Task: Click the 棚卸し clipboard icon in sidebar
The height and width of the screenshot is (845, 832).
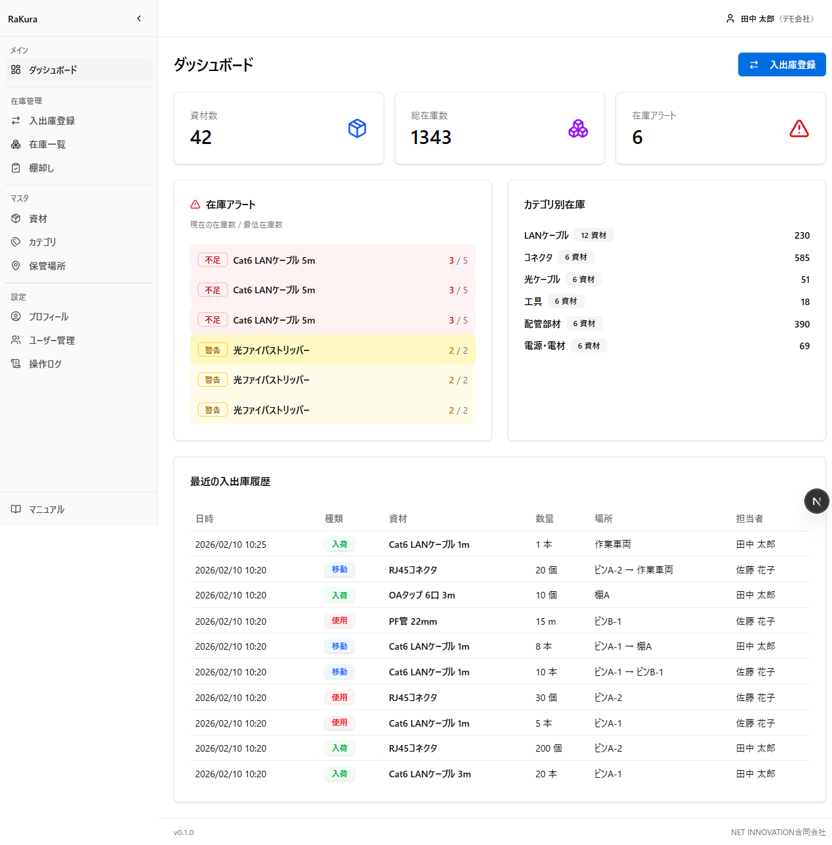Action: (x=16, y=168)
